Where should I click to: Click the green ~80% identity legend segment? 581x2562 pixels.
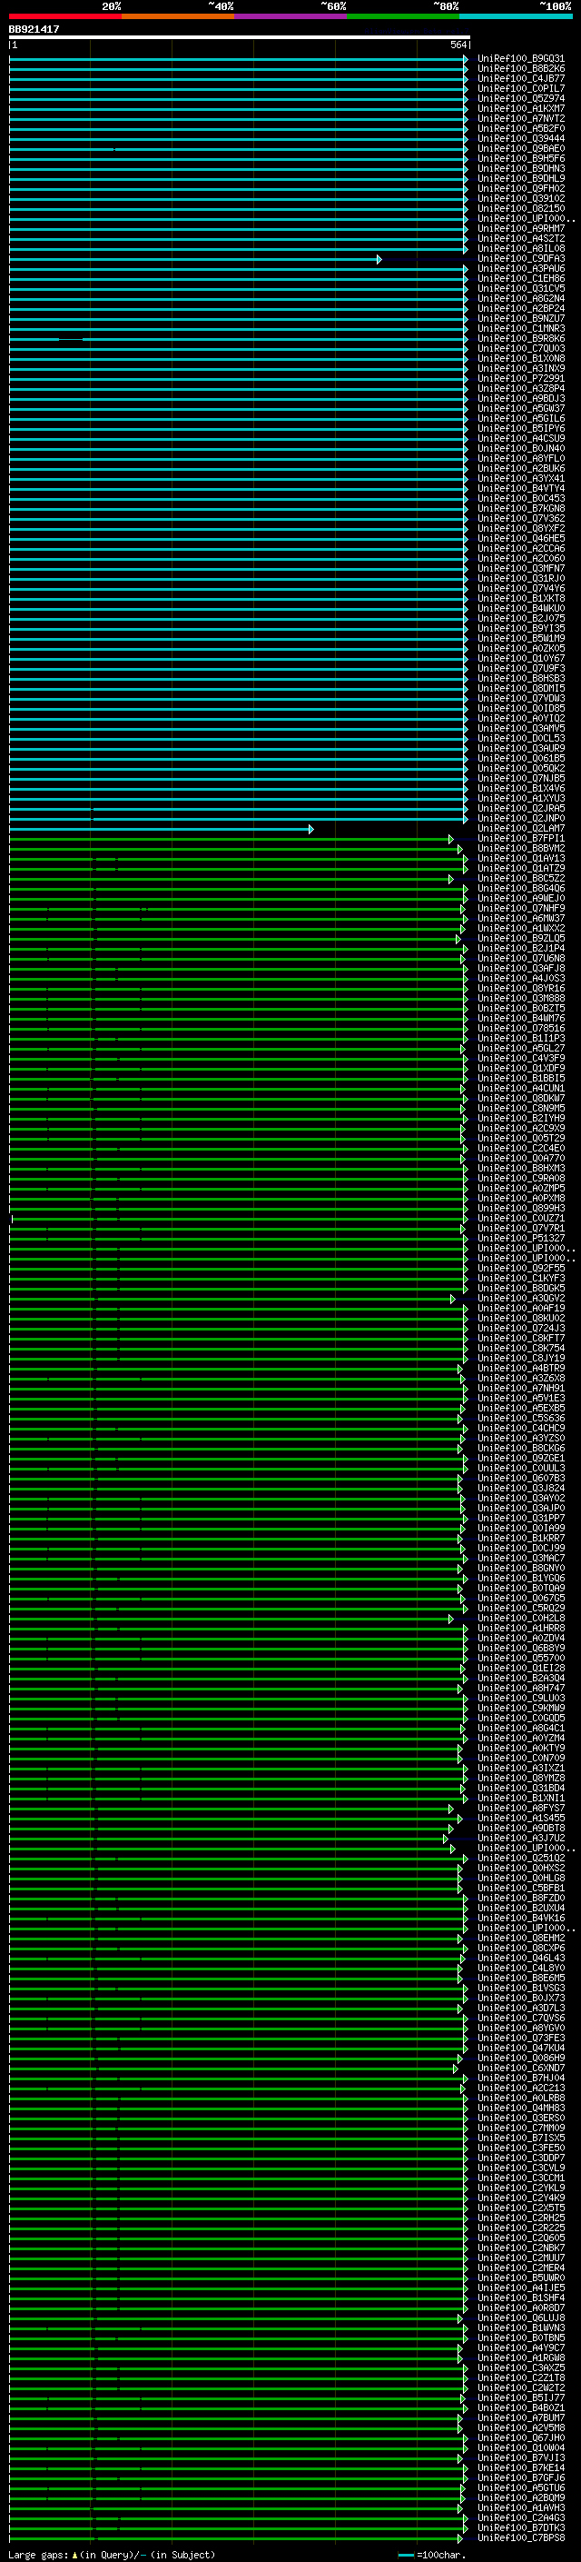(x=403, y=16)
